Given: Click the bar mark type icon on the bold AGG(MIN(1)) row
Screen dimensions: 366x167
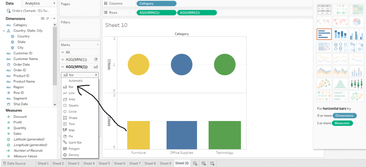Looking at the screenshot, I should point(96,67).
